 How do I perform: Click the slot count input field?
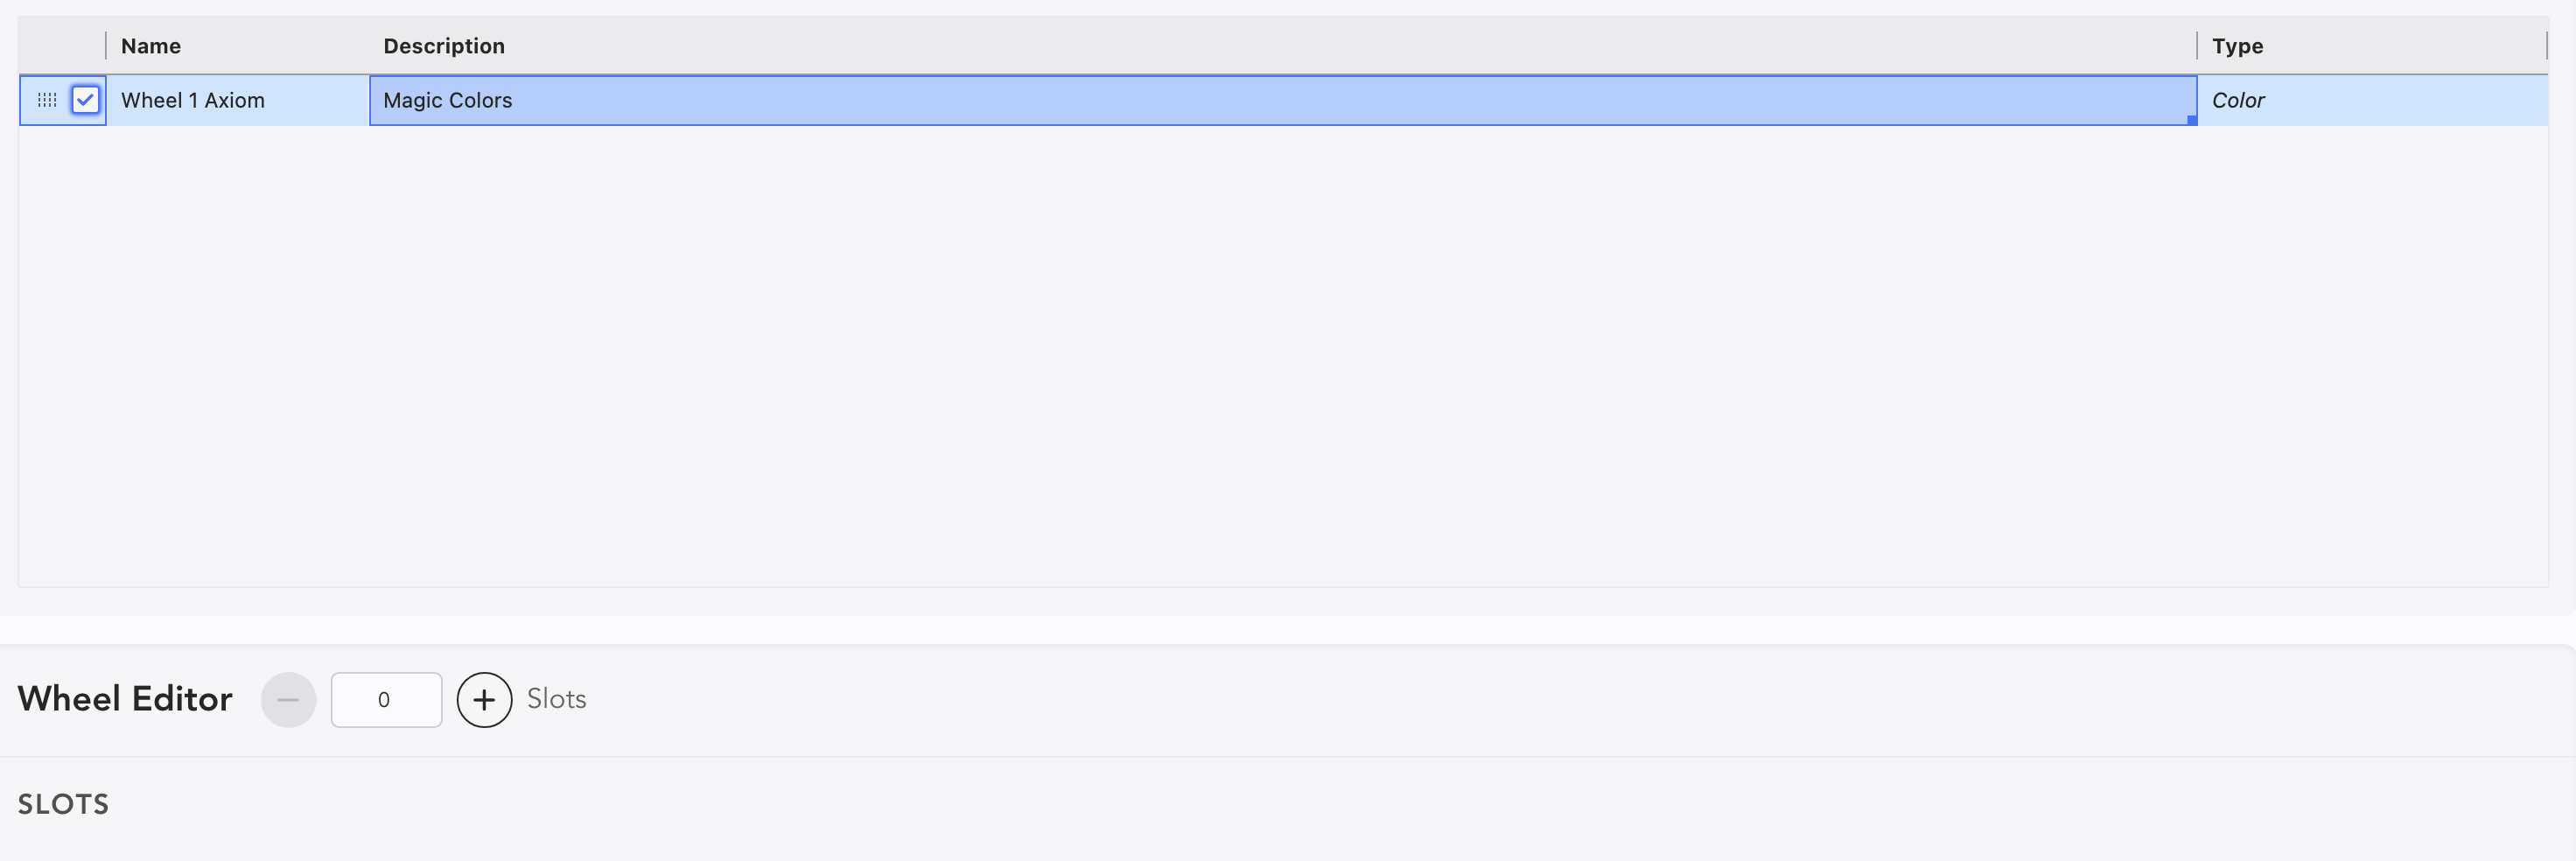[x=386, y=700]
